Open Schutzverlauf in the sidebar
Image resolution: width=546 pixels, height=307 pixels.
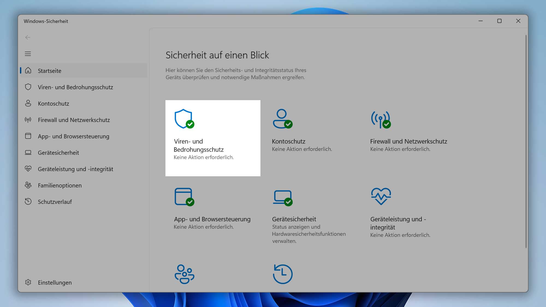click(x=84, y=201)
